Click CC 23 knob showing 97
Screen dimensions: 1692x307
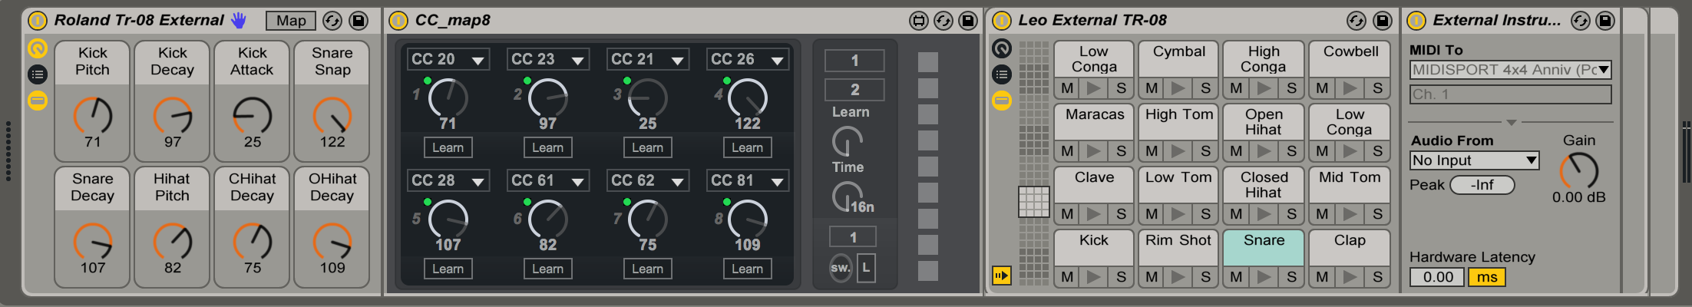(548, 98)
